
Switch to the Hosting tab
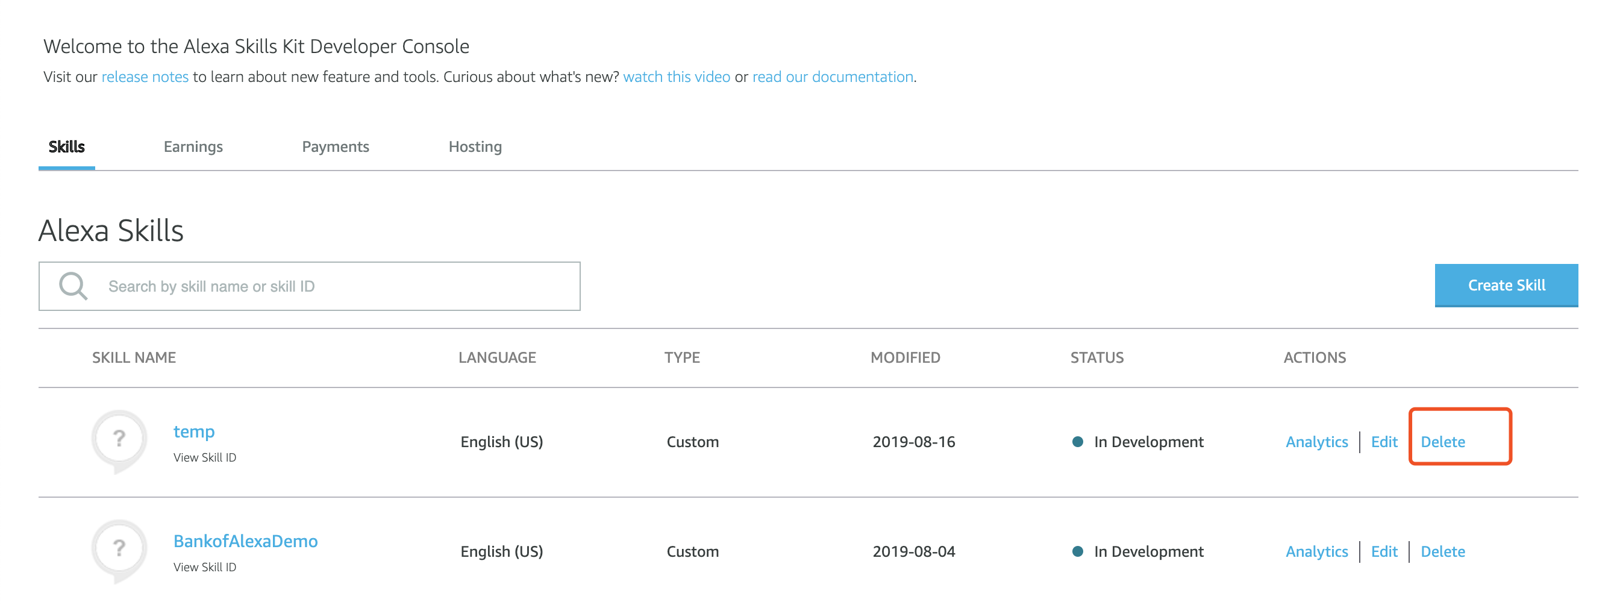click(475, 147)
